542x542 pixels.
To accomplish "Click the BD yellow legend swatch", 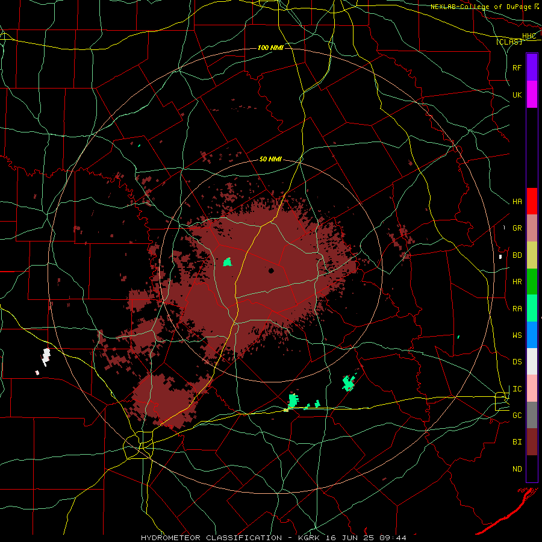I will click(532, 255).
